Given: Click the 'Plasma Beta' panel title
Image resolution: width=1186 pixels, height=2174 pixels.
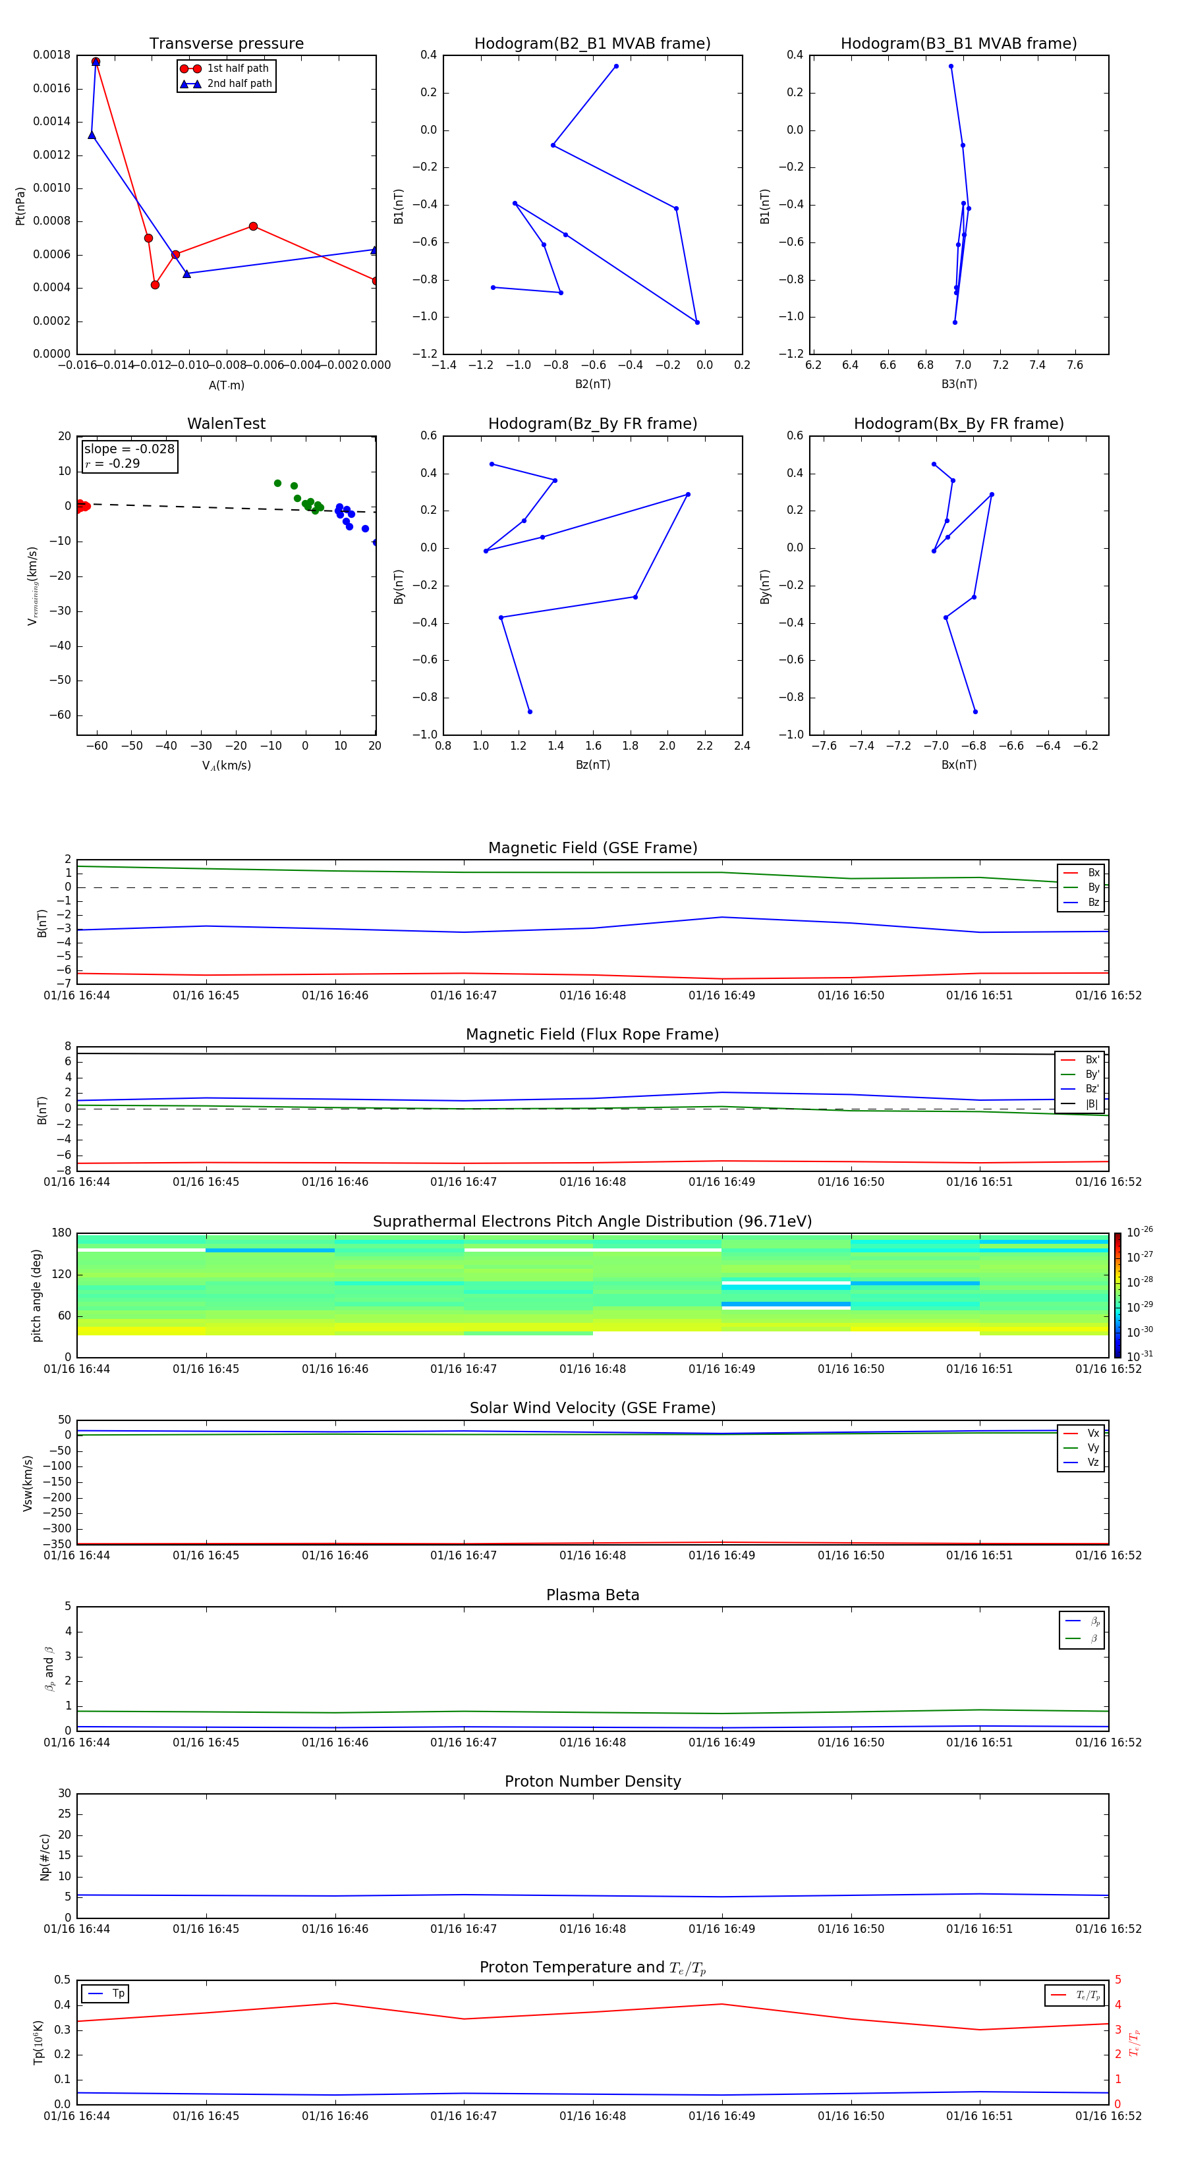Looking at the screenshot, I should tap(592, 1595).
